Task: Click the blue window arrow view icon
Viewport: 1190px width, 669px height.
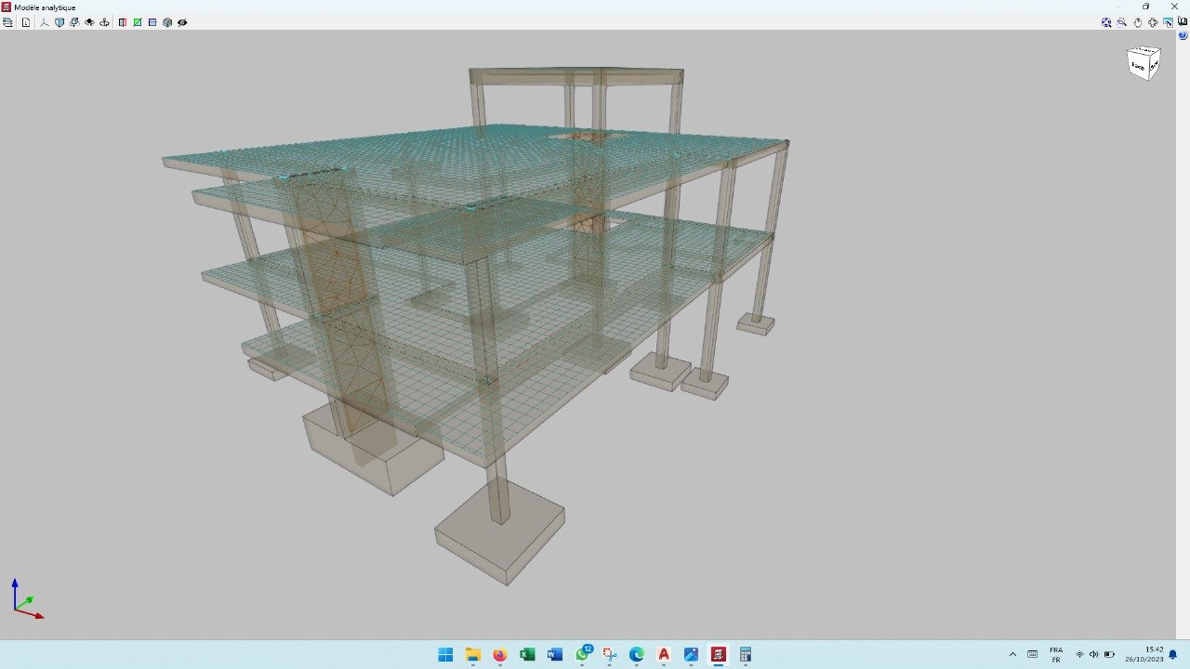Action: pyautogui.click(x=1169, y=22)
